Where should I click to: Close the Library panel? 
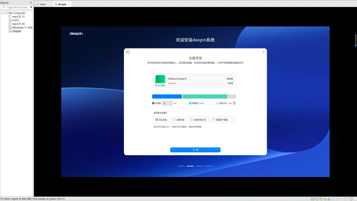click(x=31, y=3)
